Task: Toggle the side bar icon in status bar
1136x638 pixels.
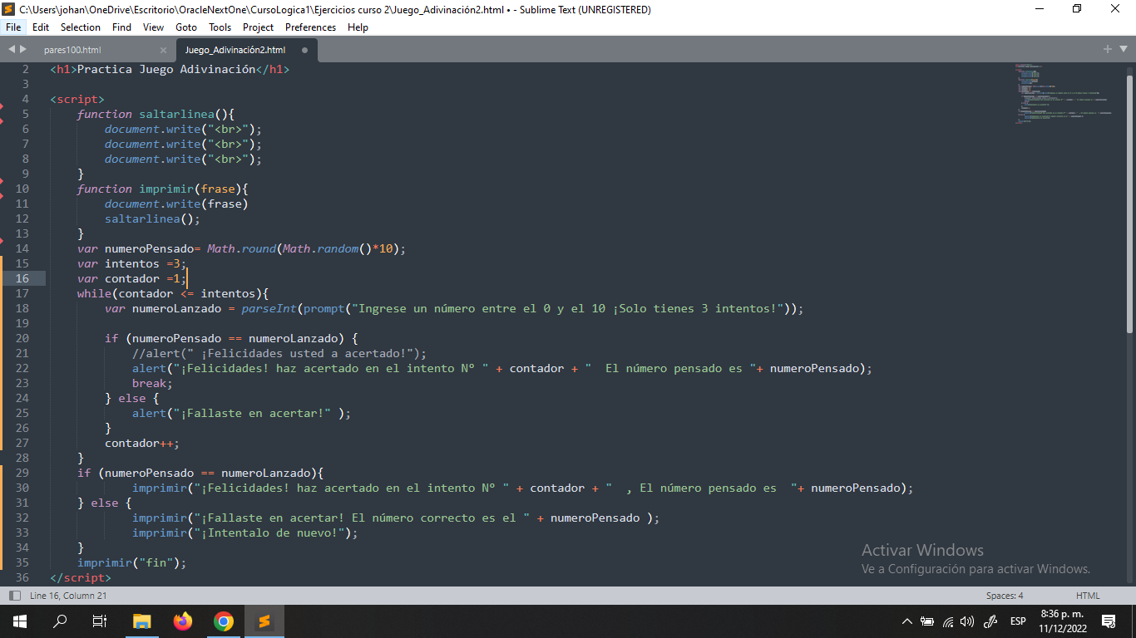Action: tap(14, 596)
